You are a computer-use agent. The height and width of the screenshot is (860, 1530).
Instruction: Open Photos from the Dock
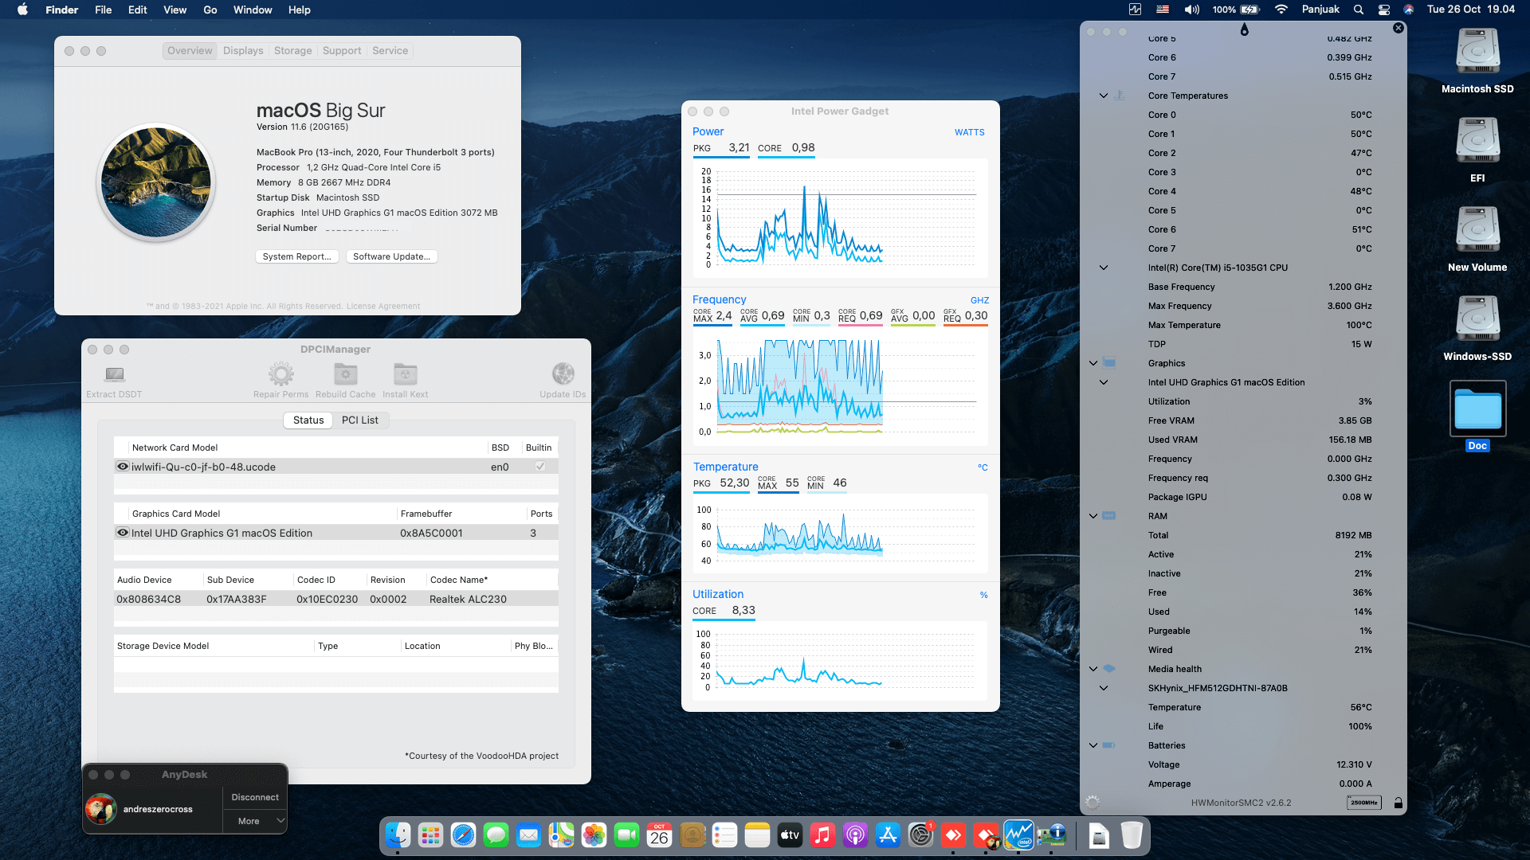(594, 835)
